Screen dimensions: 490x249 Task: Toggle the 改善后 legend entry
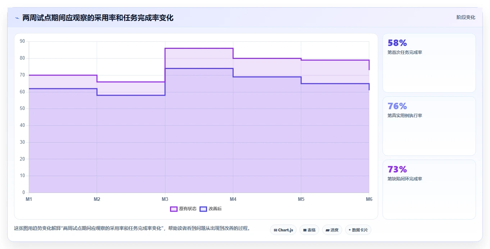(211, 209)
